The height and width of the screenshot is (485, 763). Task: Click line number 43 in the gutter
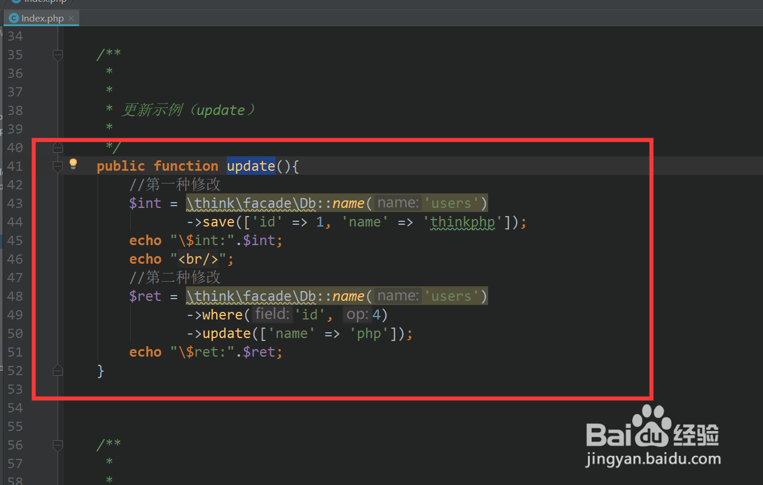pos(15,203)
